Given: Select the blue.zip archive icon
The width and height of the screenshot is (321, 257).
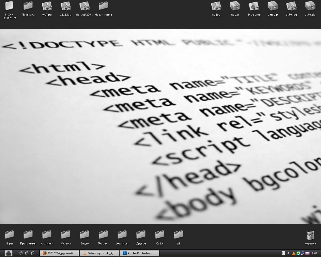Looking at the screenshot, I should (273, 6).
